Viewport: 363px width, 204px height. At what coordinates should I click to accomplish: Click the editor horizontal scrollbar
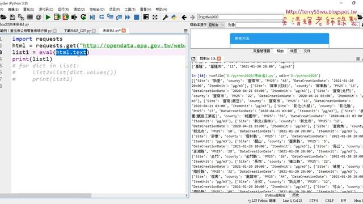pyautogui.click(x=45, y=195)
